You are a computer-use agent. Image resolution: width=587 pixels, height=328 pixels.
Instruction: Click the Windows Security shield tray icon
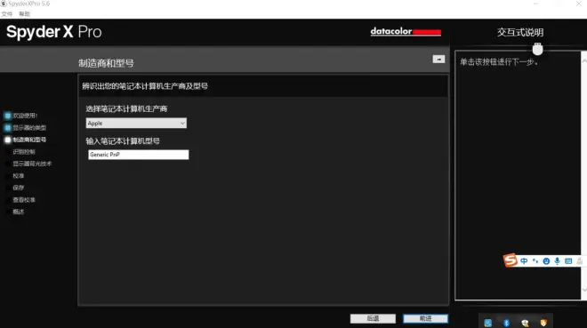(525, 323)
